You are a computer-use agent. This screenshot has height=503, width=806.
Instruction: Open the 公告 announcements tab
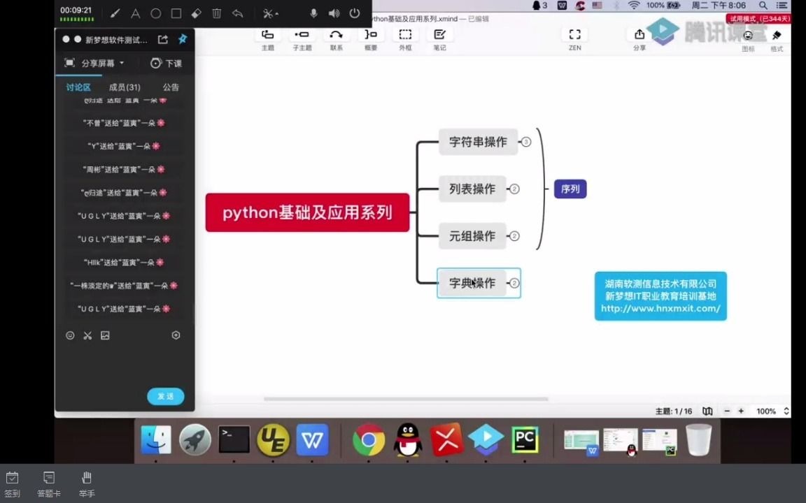tap(170, 87)
